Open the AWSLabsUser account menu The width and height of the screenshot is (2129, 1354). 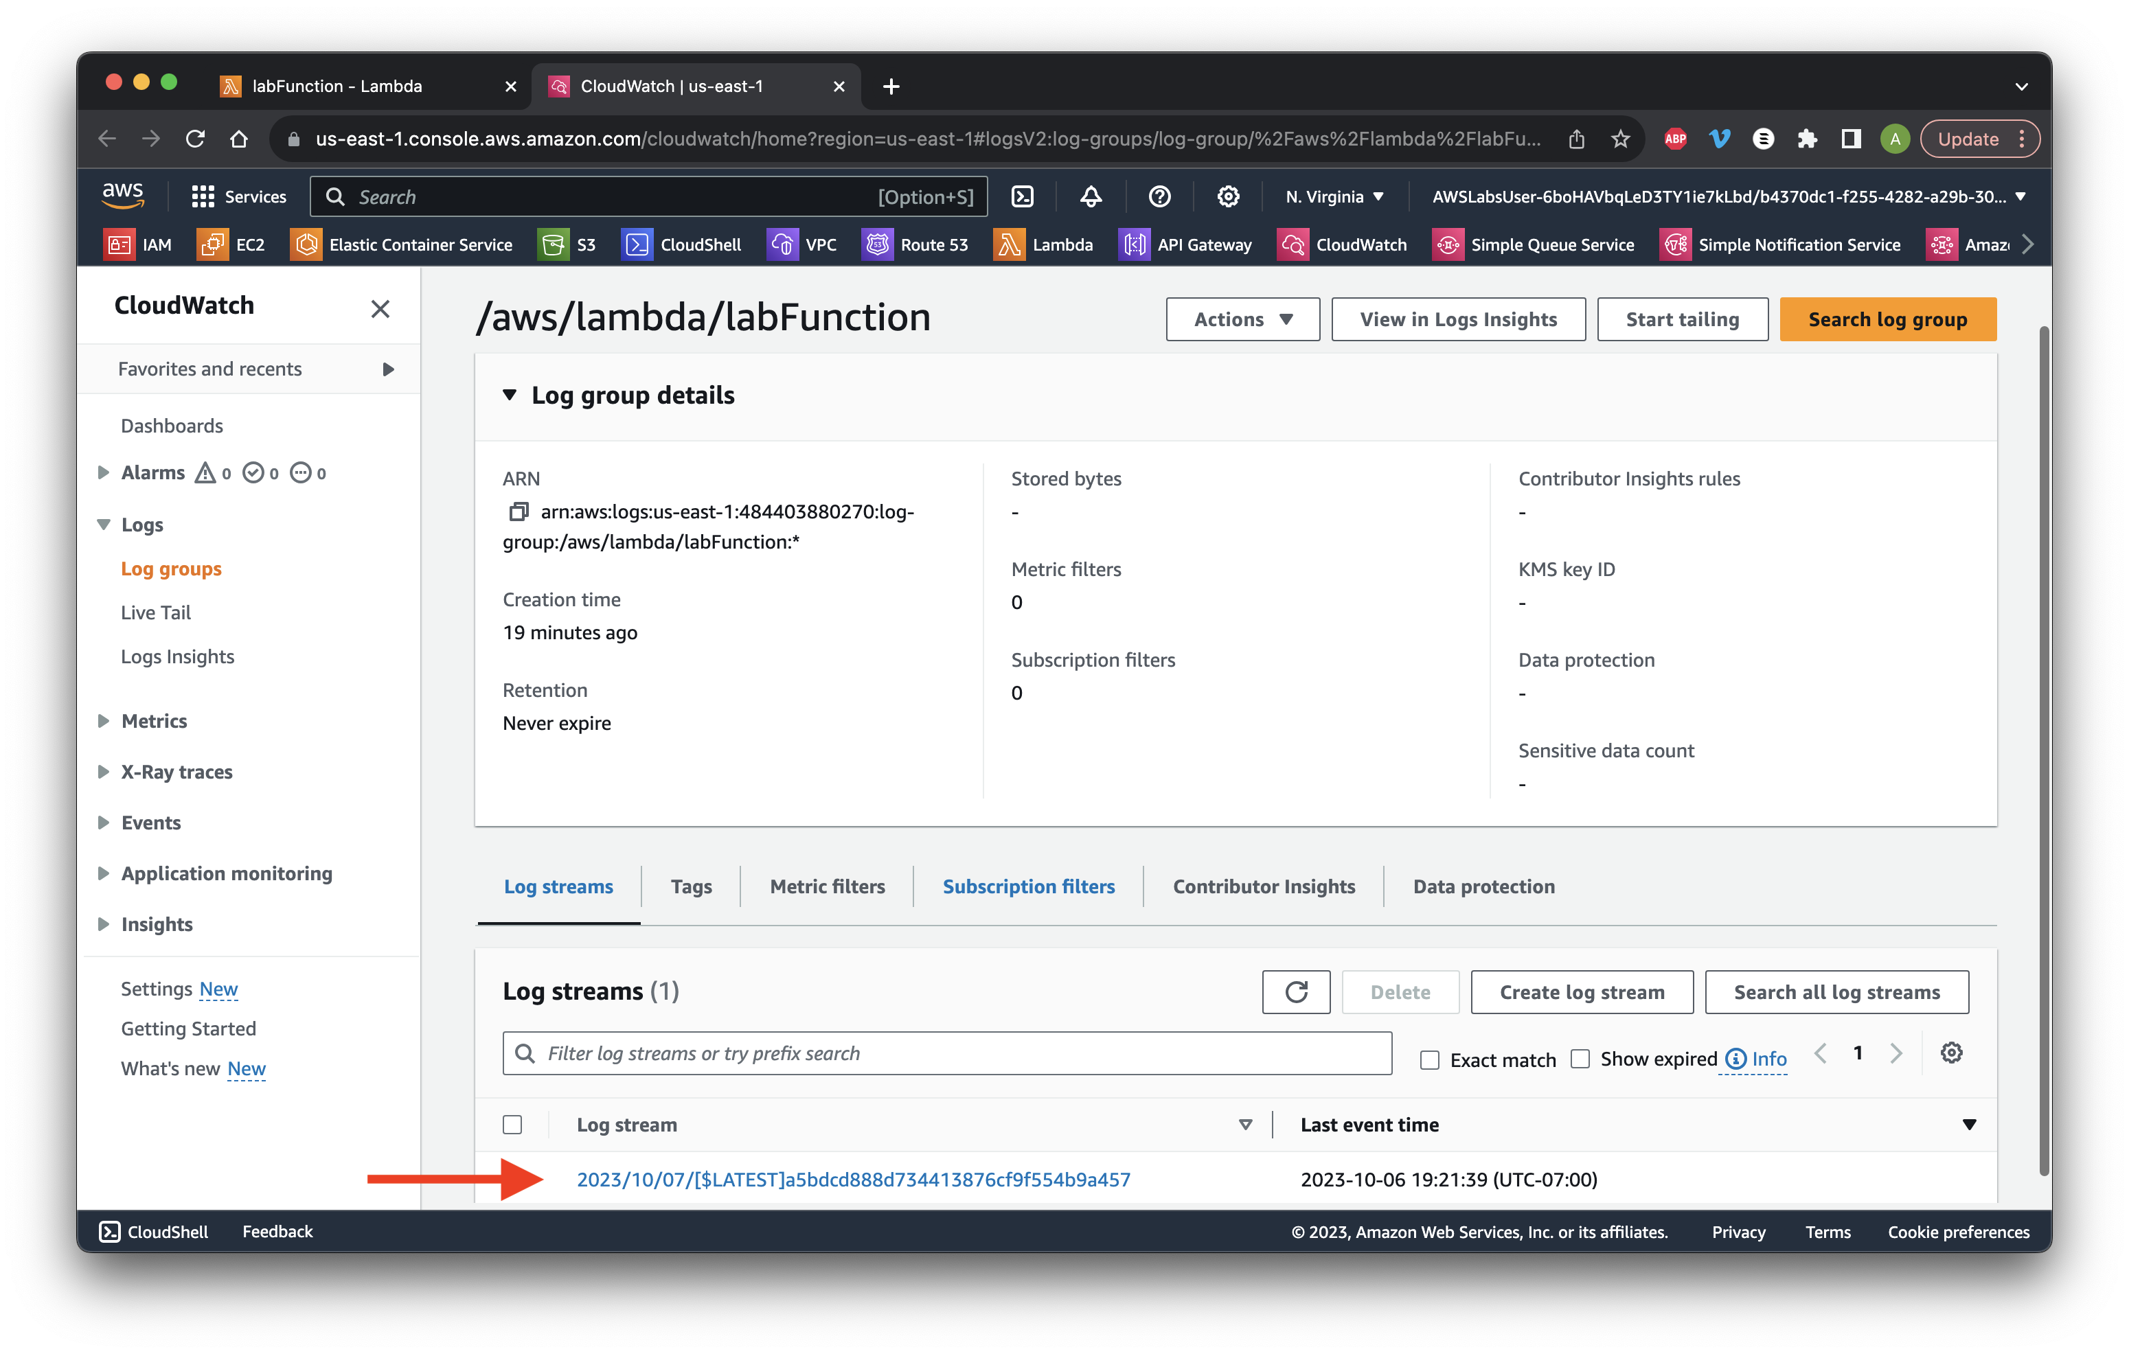pos(1729,196)
